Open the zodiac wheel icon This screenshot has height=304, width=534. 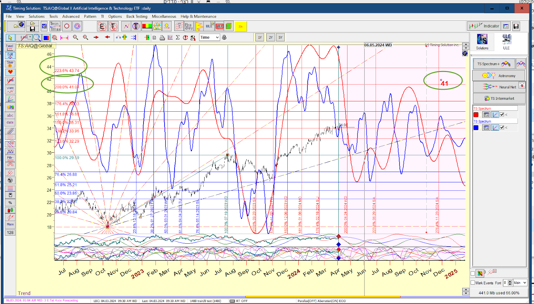tap(77, 26)
